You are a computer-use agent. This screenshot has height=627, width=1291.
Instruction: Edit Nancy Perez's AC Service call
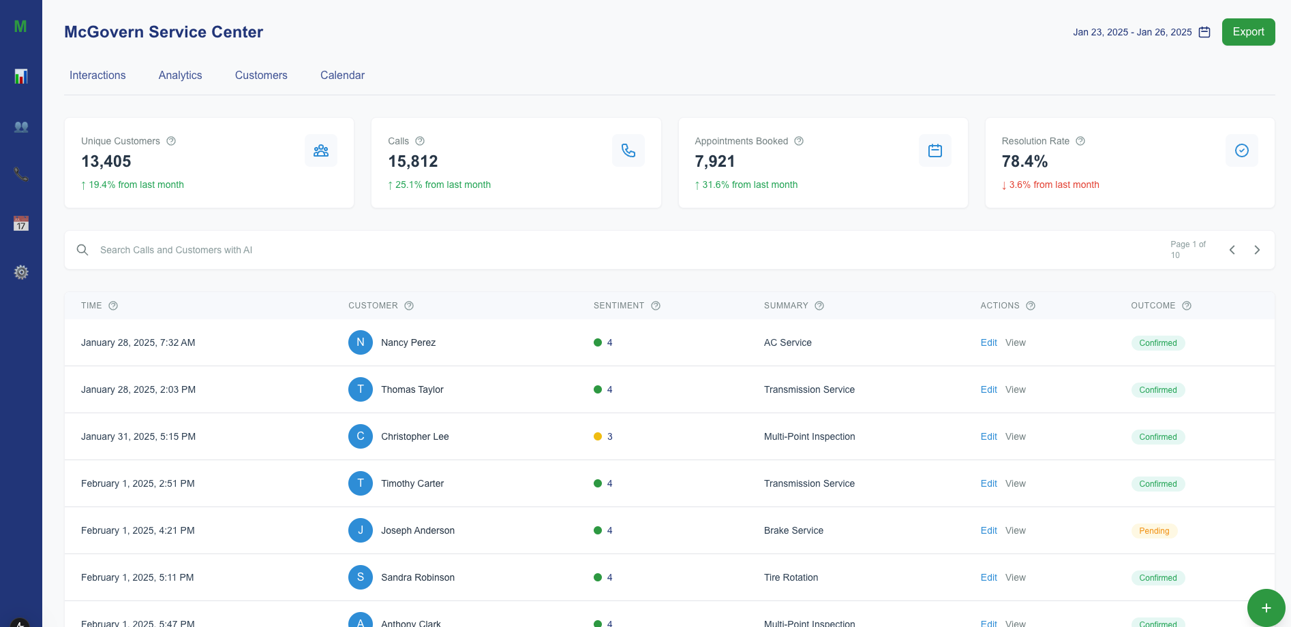(988, 342)
